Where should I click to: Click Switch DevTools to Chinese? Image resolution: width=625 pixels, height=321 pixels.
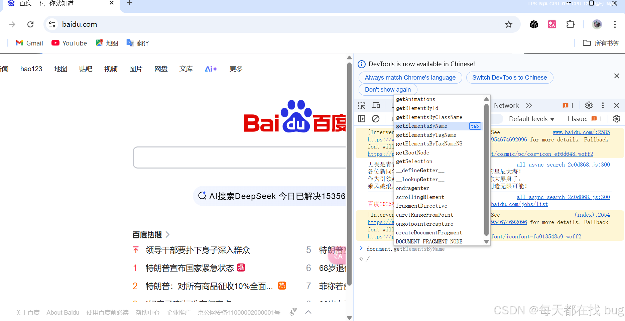tap(509, 78)
